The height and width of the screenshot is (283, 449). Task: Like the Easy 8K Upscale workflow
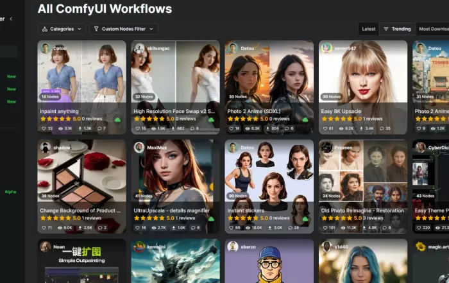pyautogui.click(x=325, y=128)
